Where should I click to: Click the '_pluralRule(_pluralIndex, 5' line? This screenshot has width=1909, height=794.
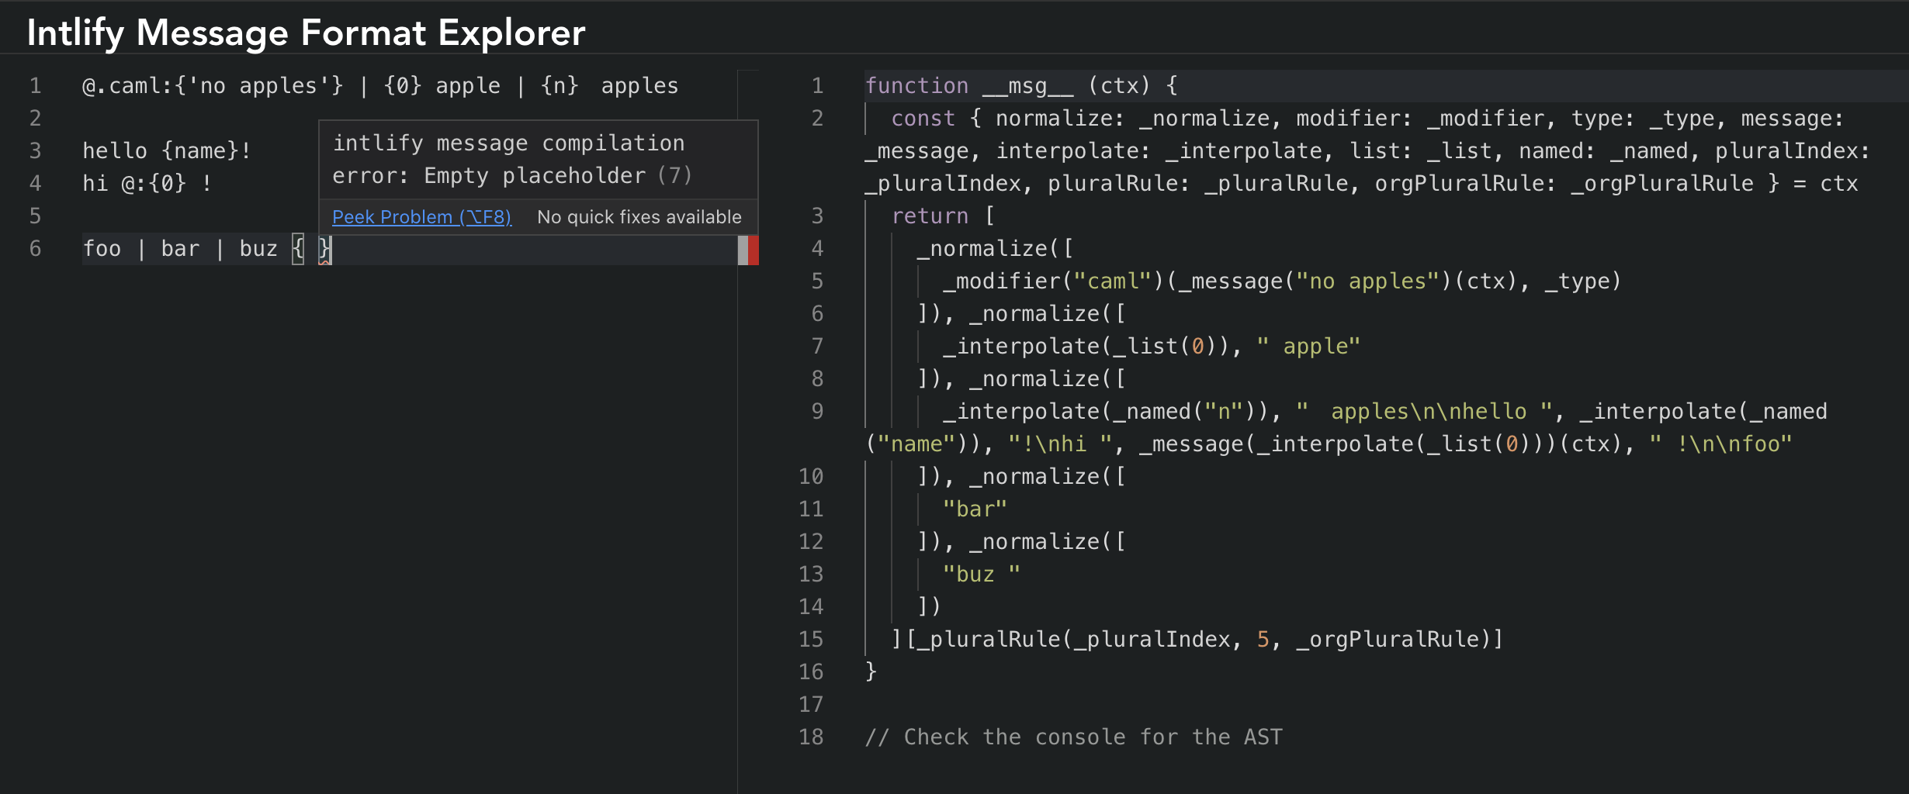click(1197, 639)
